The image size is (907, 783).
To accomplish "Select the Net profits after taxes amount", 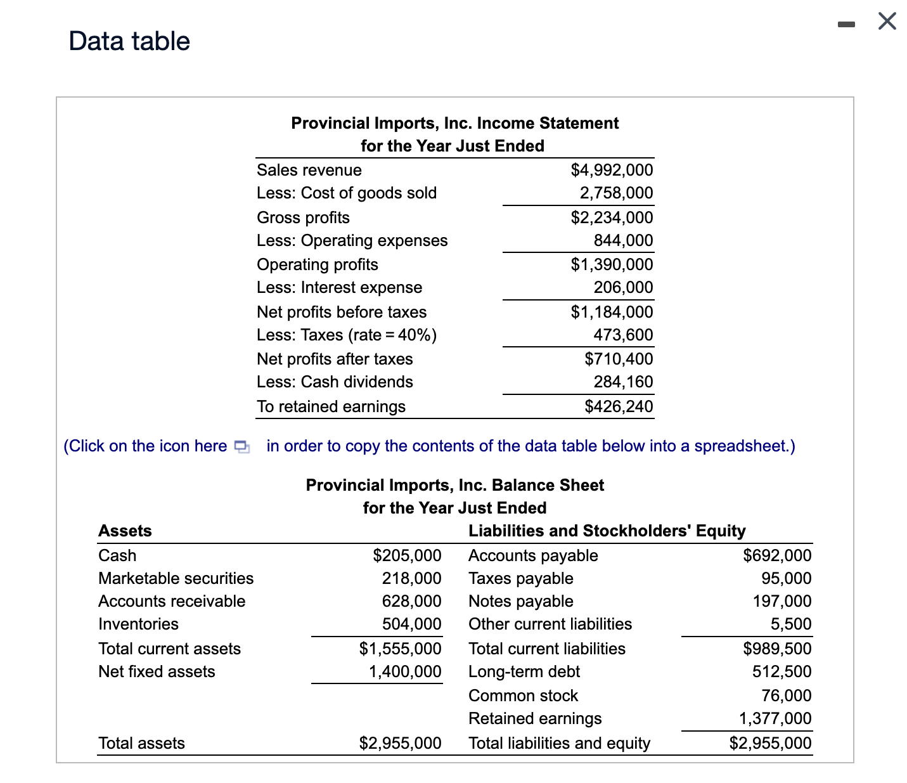I will coord(618,359).
